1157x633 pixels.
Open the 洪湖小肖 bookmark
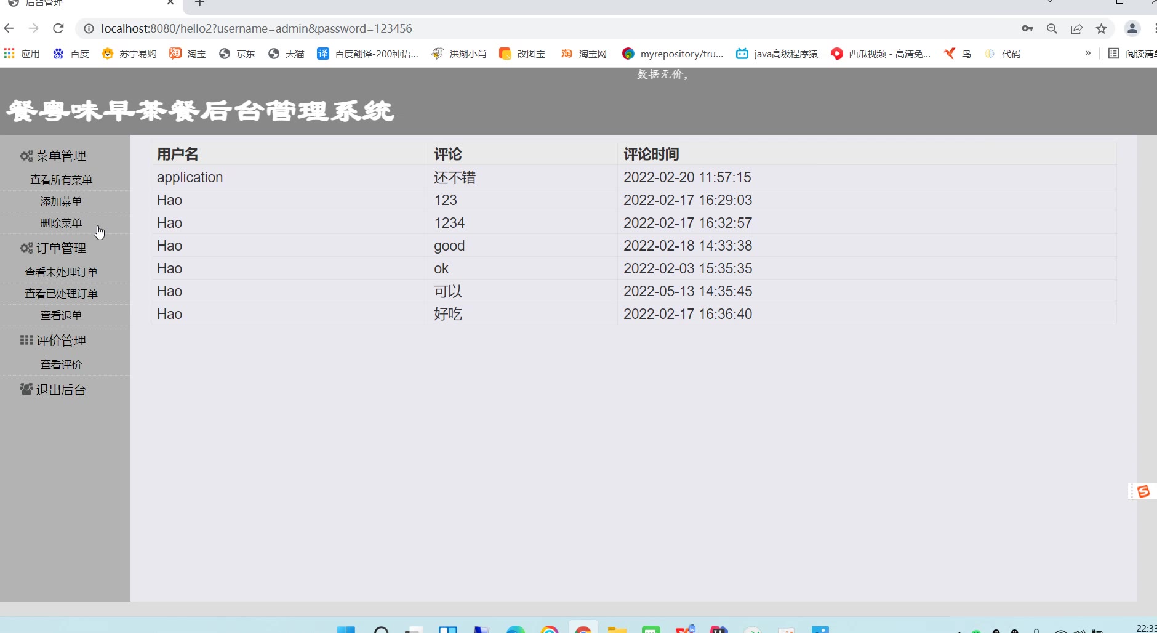pyautogui.click(x=458, y=54)
